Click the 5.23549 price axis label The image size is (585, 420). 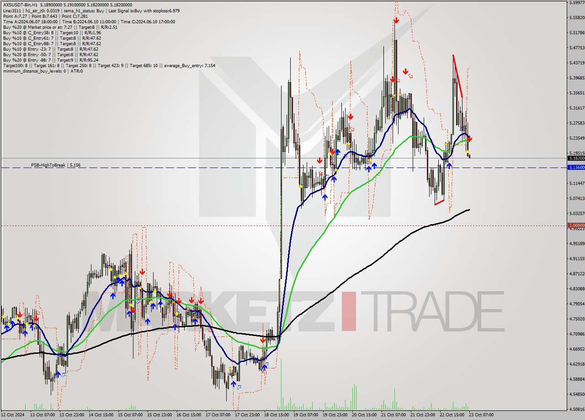(577, 138)
